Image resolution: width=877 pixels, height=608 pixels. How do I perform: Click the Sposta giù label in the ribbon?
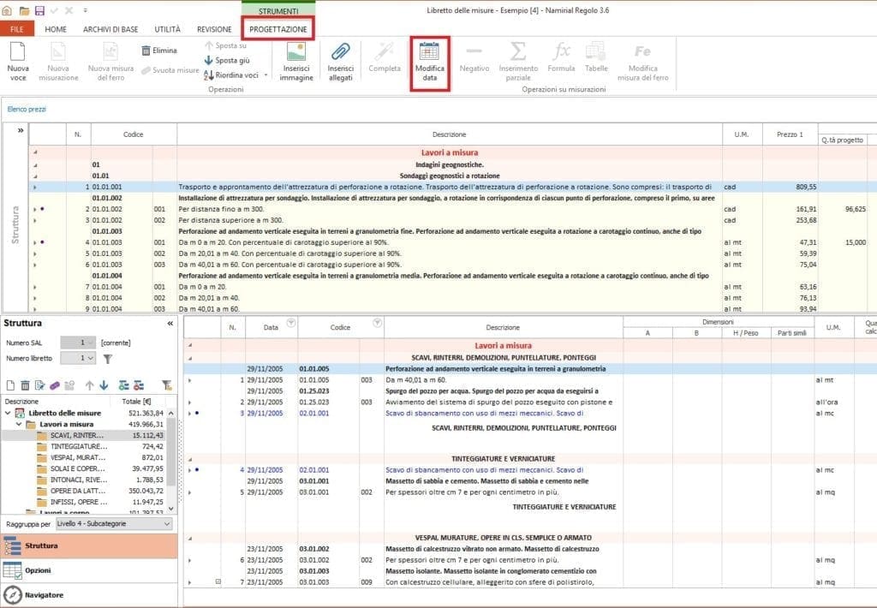[x=233, y=60]
